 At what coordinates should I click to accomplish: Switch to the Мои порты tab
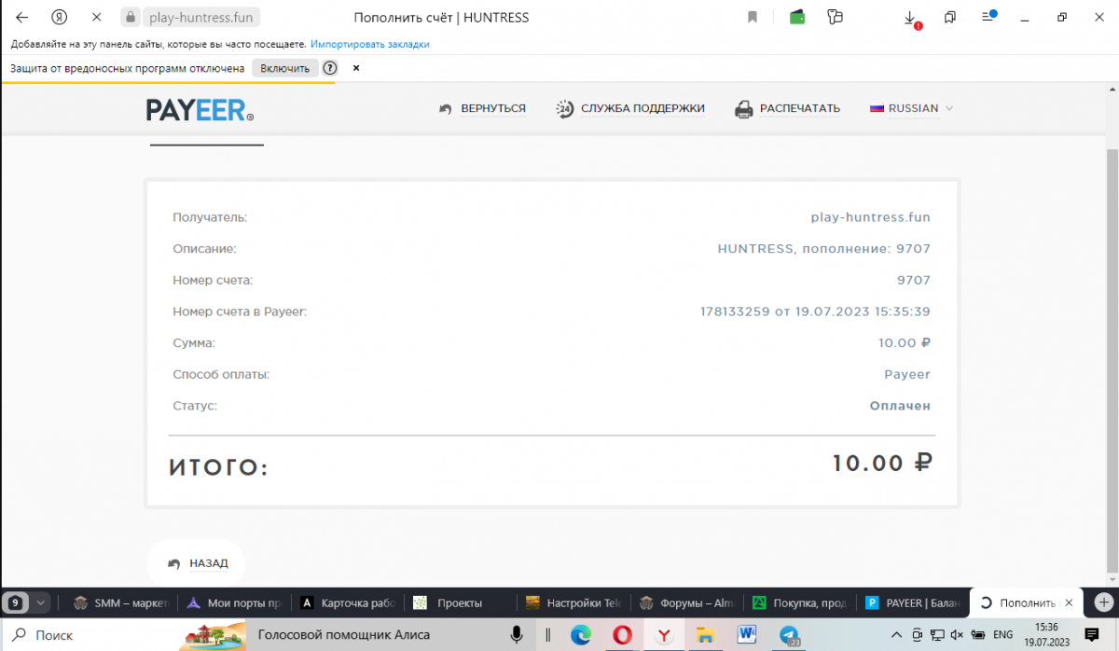tap(234, 603)
